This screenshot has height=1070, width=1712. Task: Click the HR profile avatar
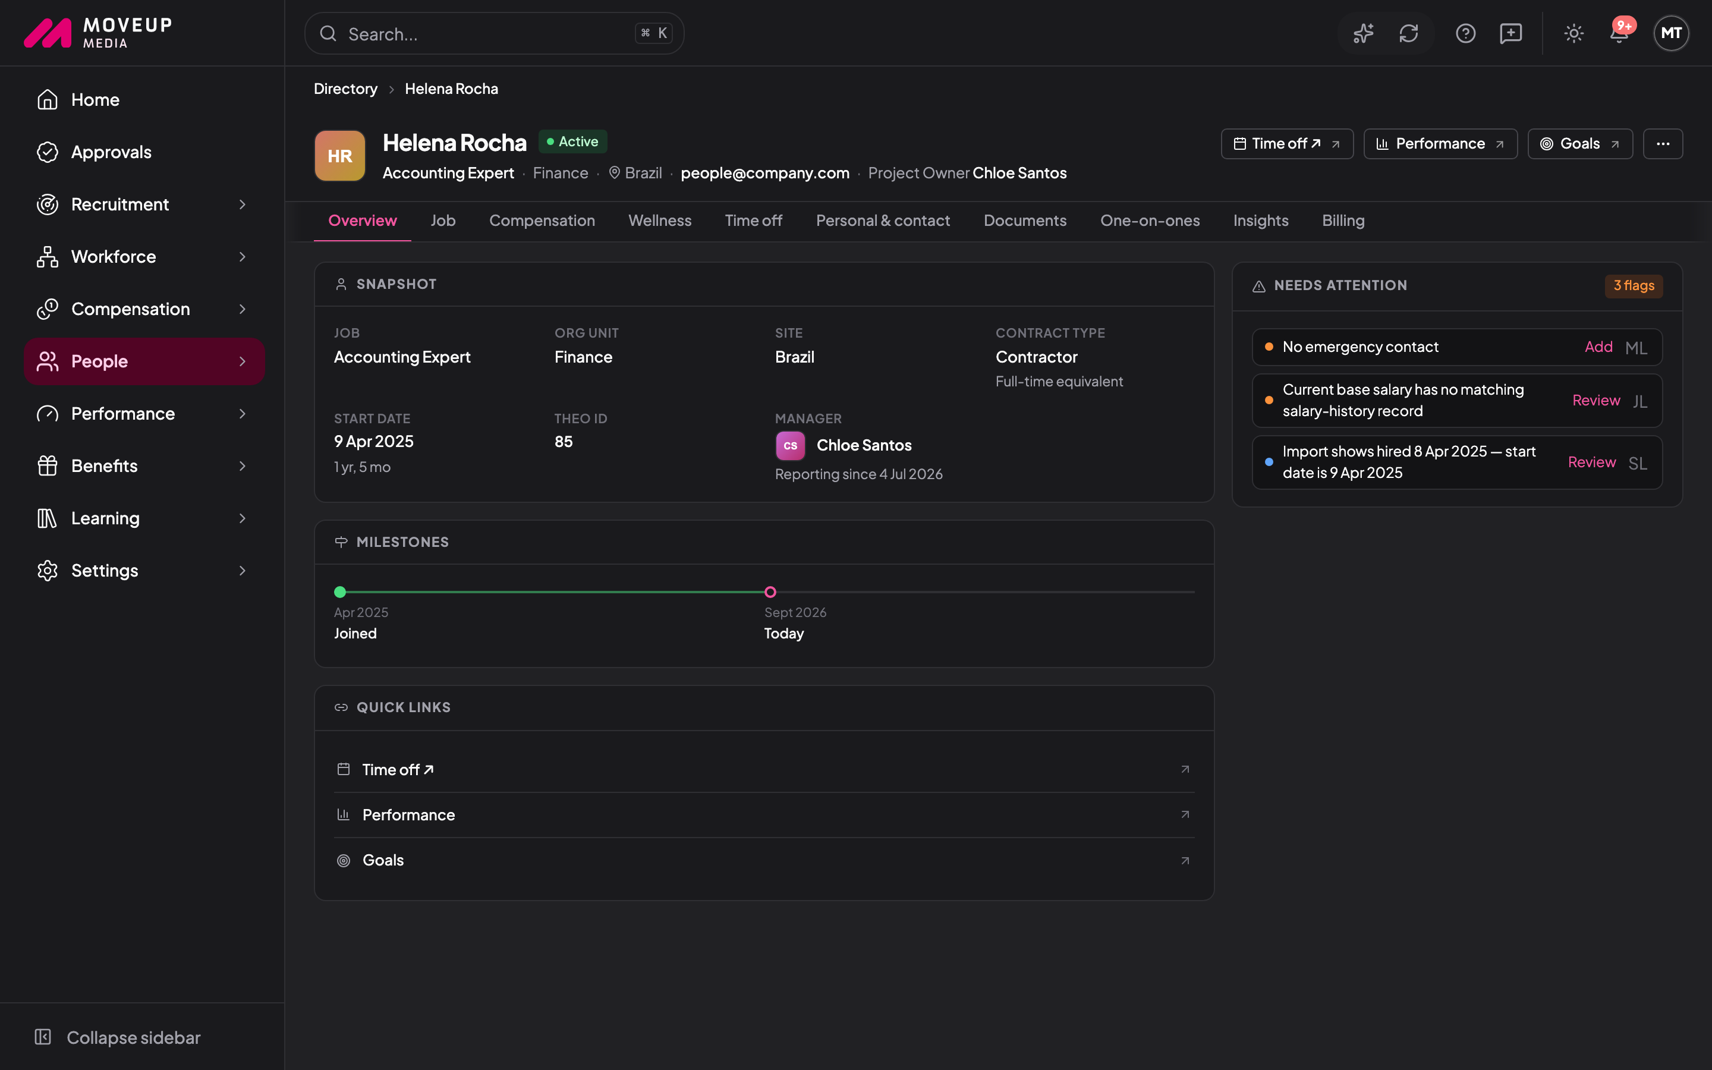pos(339,156)
